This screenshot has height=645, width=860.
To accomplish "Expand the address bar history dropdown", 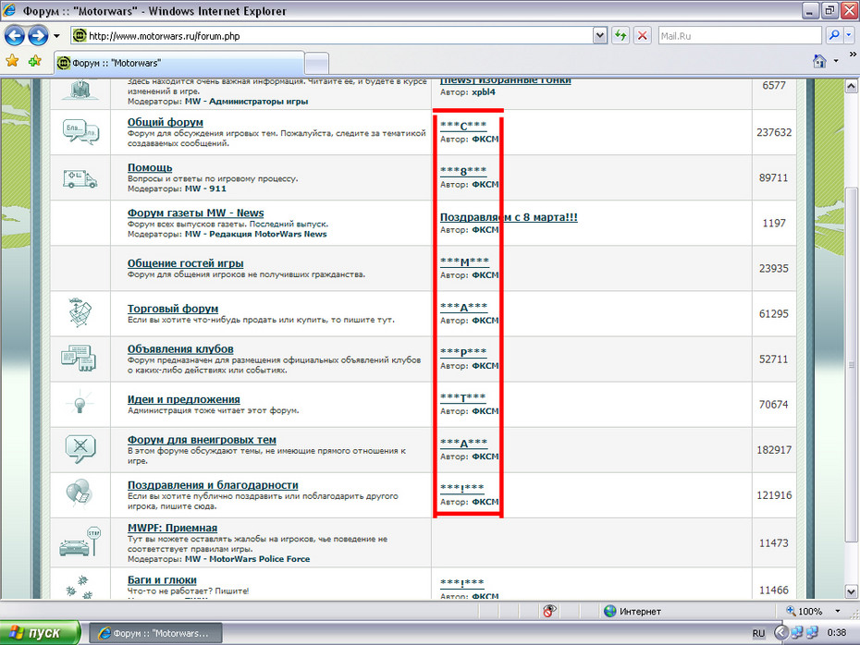I will tap(600, 36).
